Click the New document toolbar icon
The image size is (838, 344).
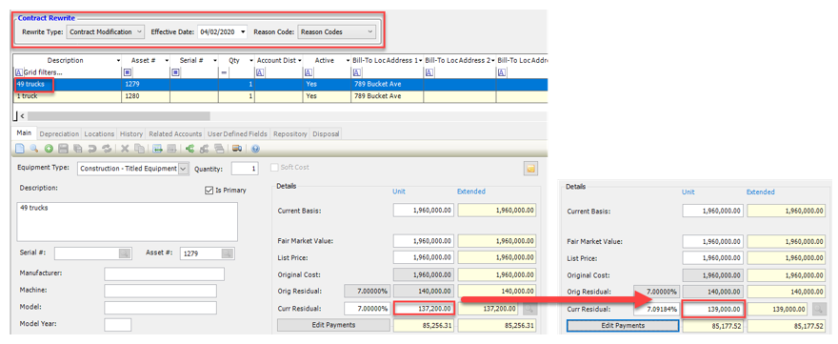pos(19,149)
